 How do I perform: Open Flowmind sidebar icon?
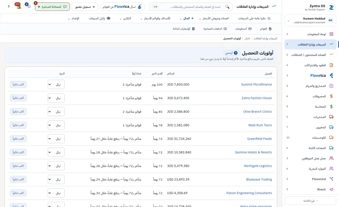point(331,179)
